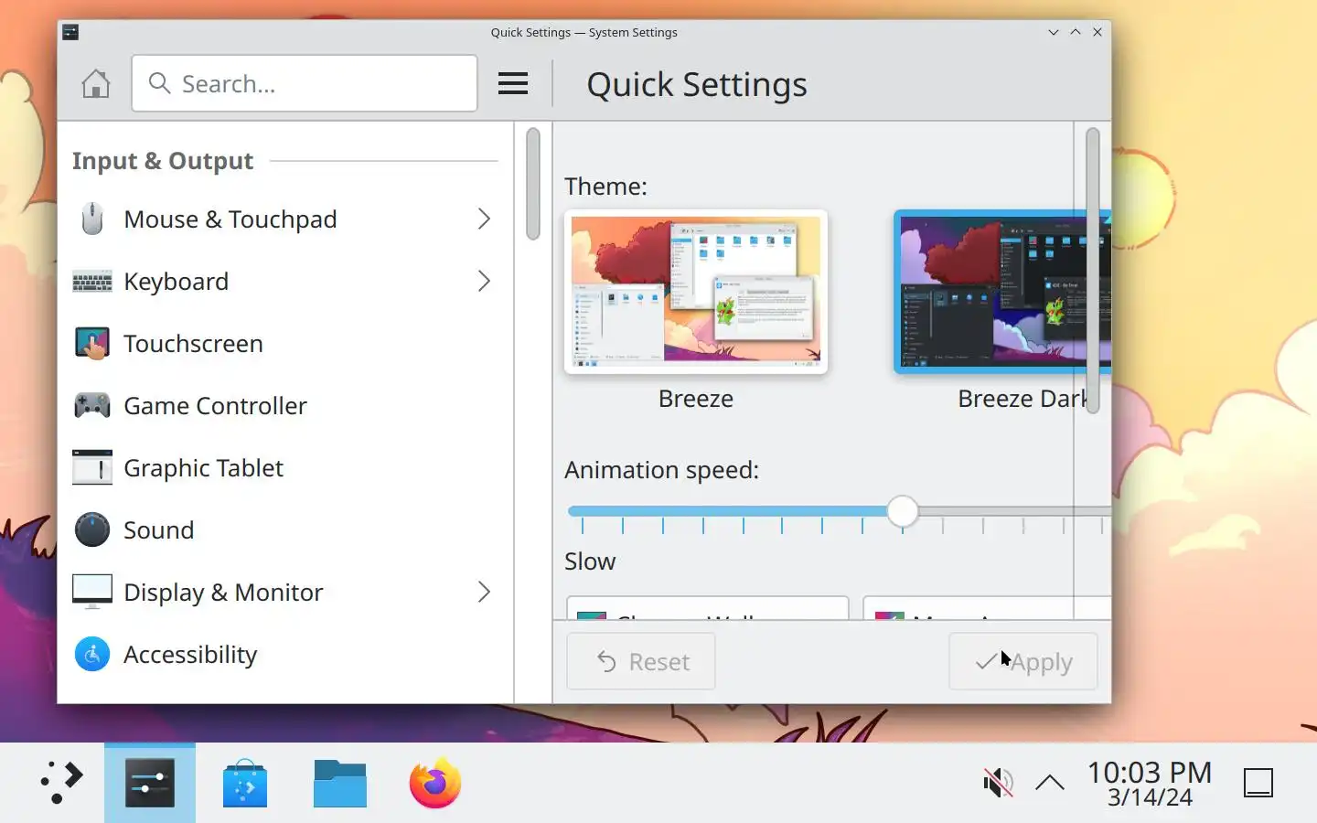Select the Breeze theme thumbnail

[696, 292]
